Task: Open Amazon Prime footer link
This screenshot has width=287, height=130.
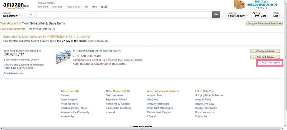Action: tap(203, 100)
